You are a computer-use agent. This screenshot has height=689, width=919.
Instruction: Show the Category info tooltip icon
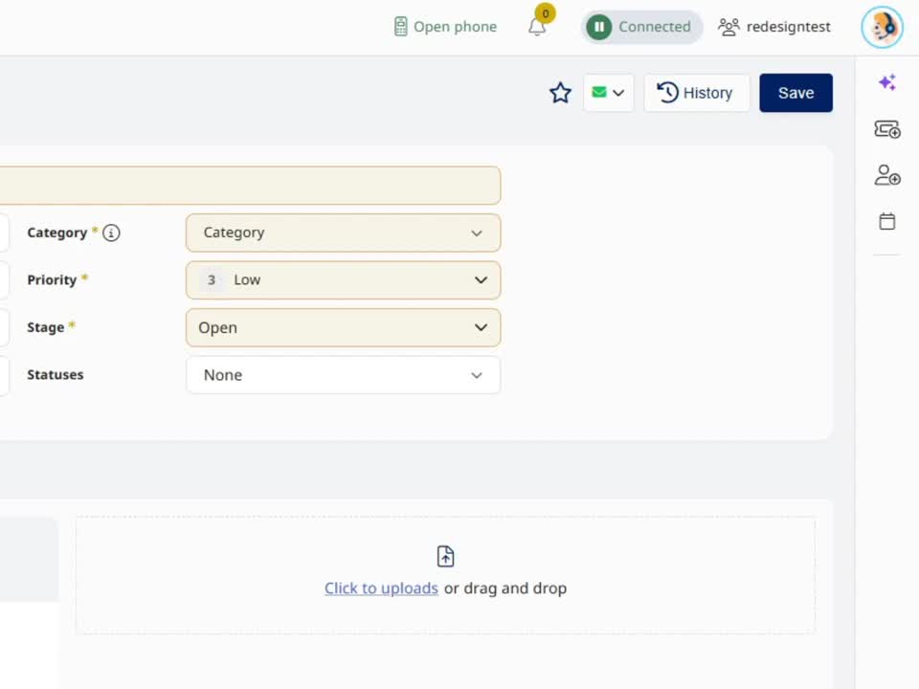pyautogui.click(x=111, y=233)
